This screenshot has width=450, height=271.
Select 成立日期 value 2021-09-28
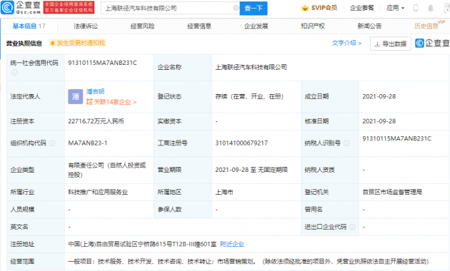coord(379,96)
